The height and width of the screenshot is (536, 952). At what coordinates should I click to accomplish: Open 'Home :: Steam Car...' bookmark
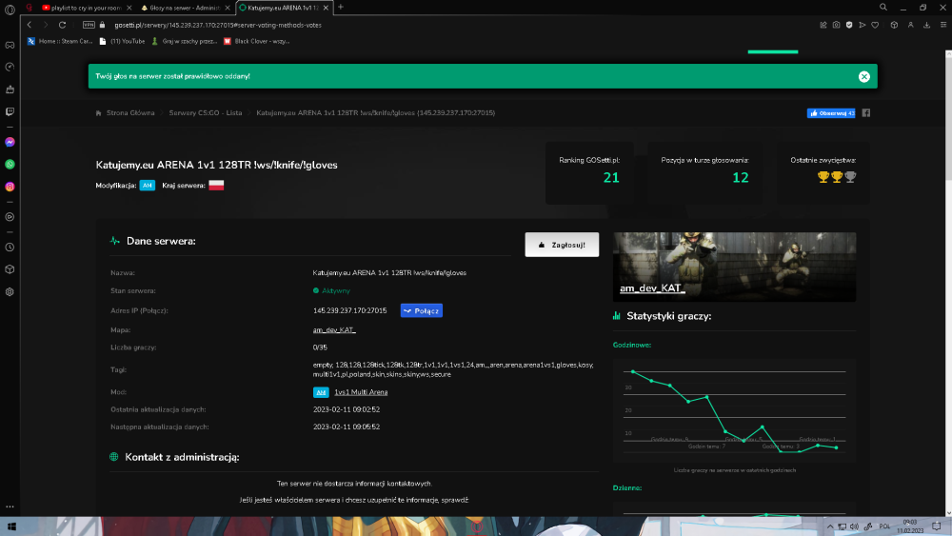pyautogui.click(x=59, y=41)
